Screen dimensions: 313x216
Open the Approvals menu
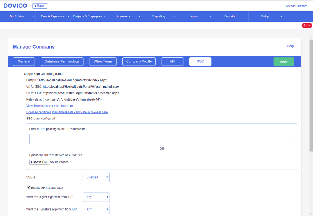tap(124, 16)
